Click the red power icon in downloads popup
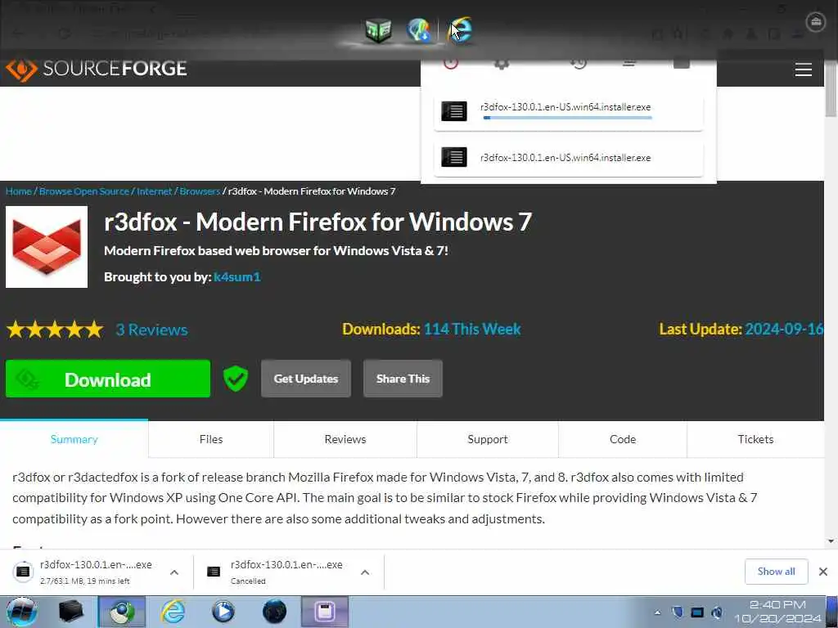The image size is (838, 628). click(451, 63)
